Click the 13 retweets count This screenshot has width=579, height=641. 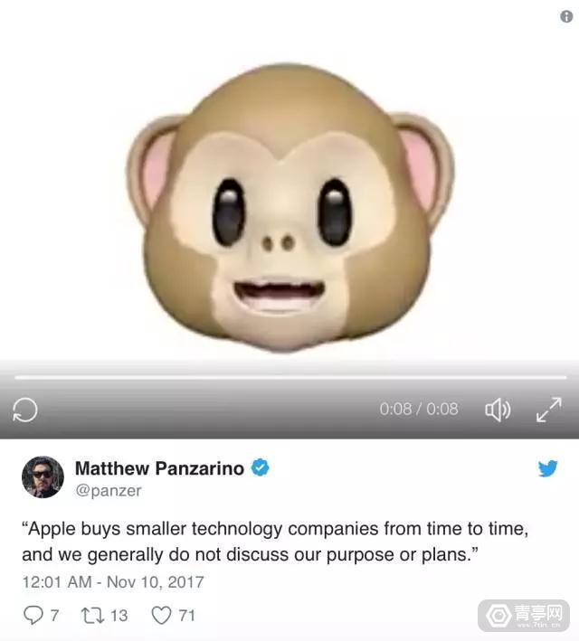(119, 616)
